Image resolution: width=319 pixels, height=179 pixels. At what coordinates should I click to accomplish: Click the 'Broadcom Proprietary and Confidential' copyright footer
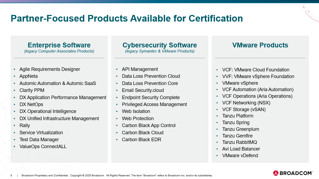coord(117,175)
